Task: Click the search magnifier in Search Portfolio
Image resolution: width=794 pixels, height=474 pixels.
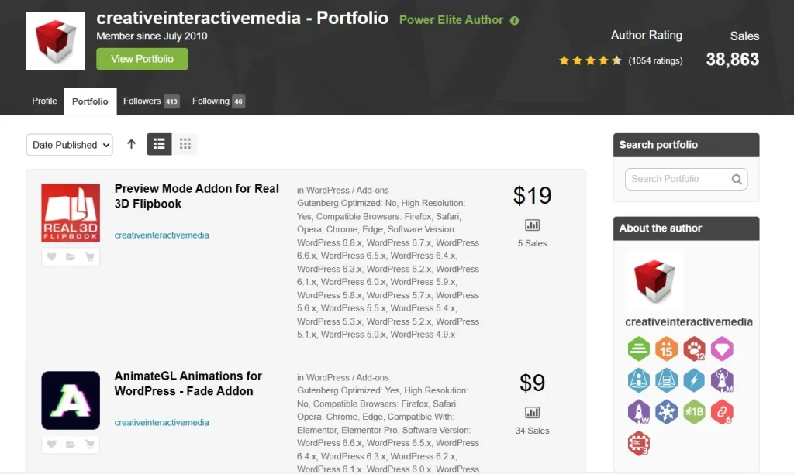Action: (737, 179)
